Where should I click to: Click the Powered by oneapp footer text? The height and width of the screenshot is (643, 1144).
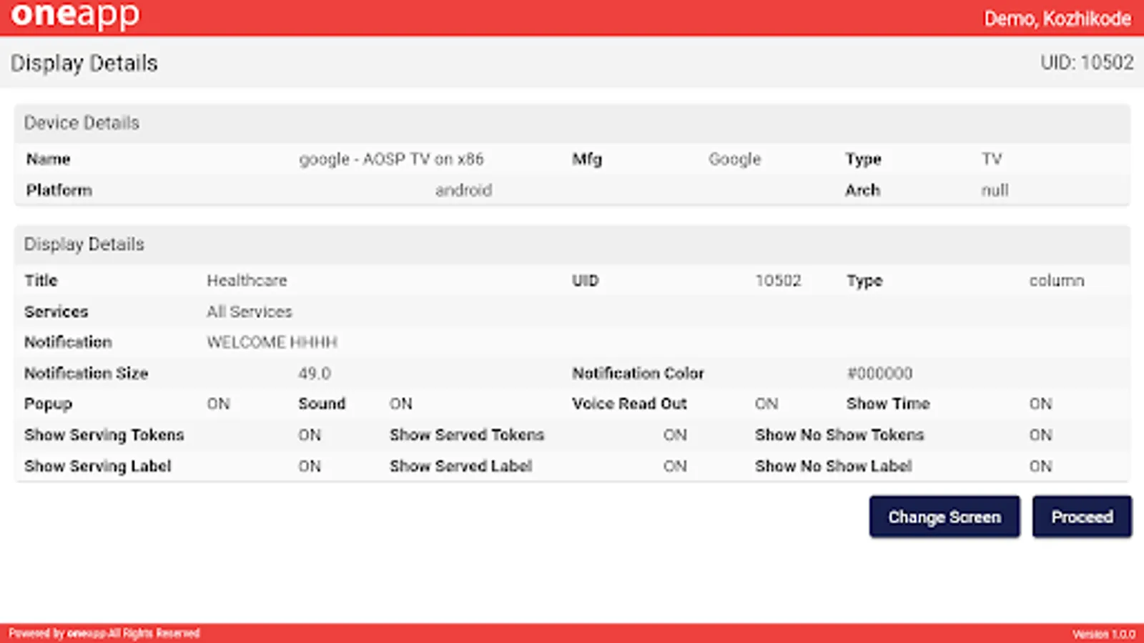click(x=104, y=633)
